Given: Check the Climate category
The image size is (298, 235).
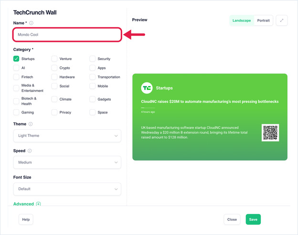Looking at the screenshot, I should click(x=54, y=99).
